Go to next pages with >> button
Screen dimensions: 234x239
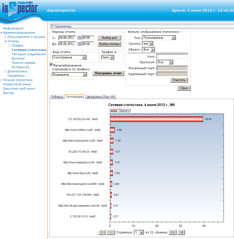tap(172, 232)
